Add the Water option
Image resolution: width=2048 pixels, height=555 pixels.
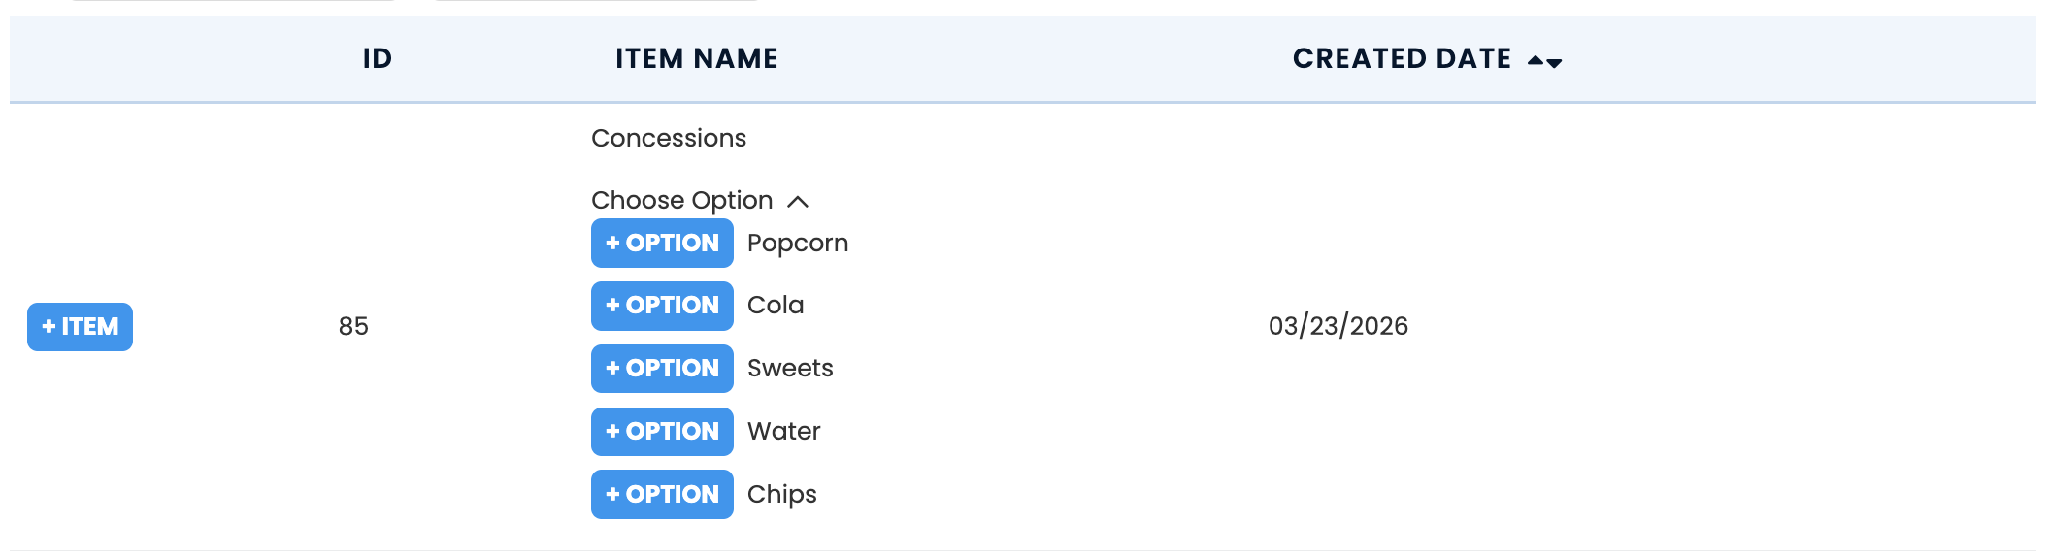point(662,432)
